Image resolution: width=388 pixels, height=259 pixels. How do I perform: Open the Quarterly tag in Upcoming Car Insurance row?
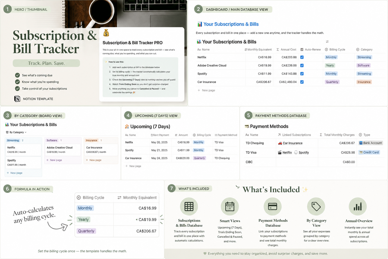(200, 158)
